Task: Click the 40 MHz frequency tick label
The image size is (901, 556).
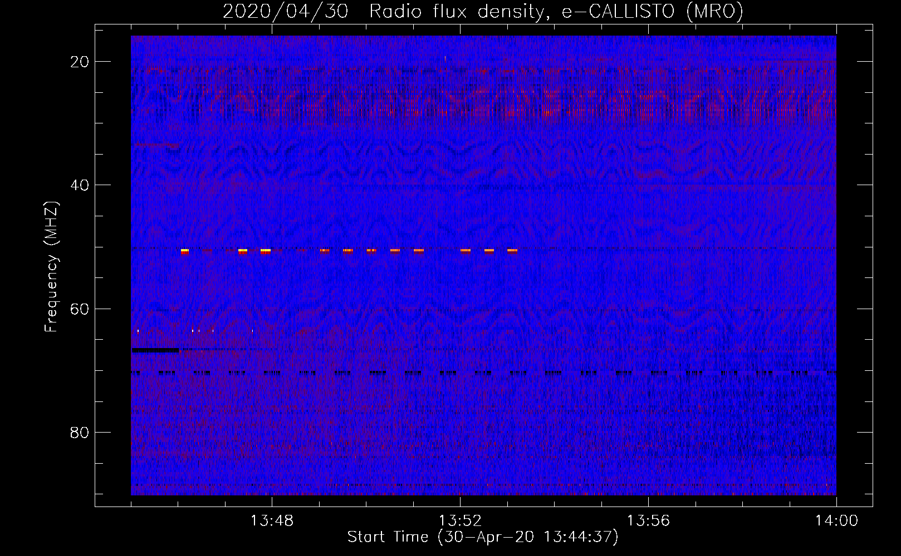Action: coord(80,185)
